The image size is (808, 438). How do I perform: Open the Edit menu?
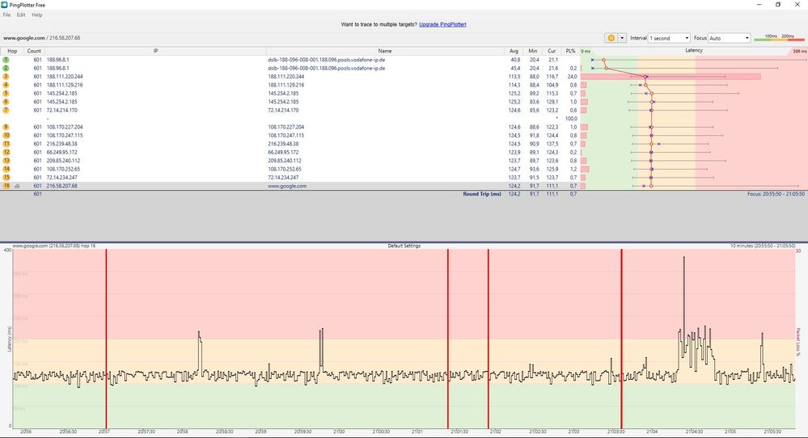[x=21, y=15]
